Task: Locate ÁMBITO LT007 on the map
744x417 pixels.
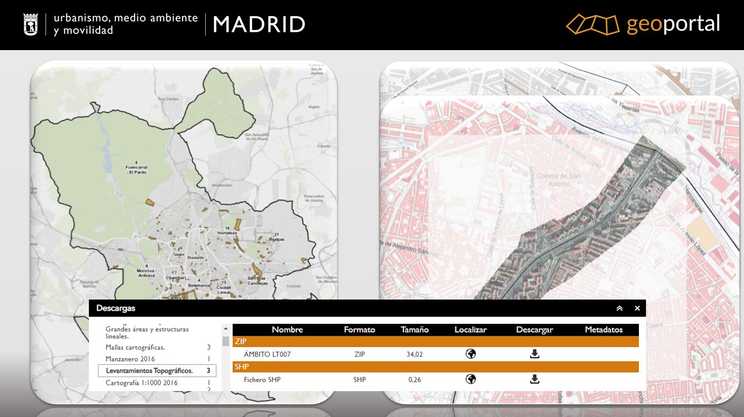Action: 471,354
